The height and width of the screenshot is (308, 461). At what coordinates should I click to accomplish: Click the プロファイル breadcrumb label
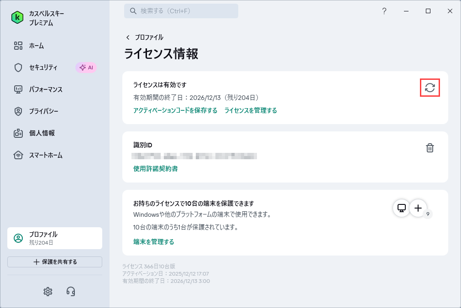(149, 37)
